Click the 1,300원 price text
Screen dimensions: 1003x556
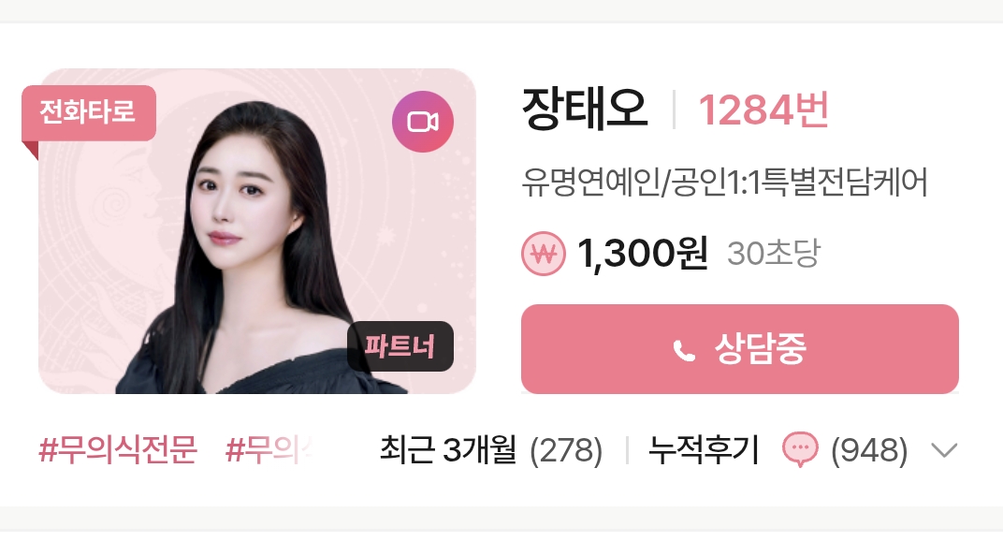tap(642, 254)
